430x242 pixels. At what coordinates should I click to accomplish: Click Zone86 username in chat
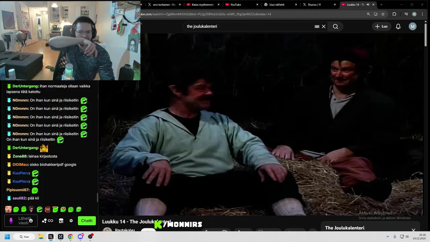coord(20,156)
